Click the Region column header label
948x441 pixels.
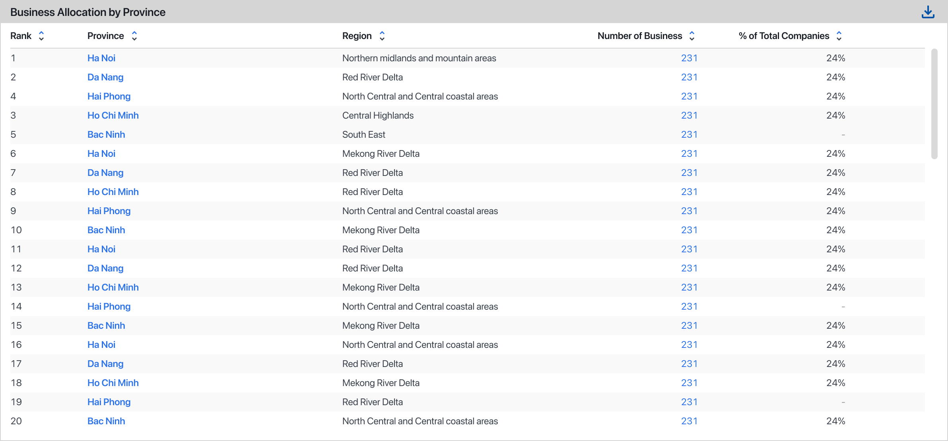pos(357,36)
